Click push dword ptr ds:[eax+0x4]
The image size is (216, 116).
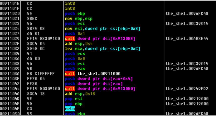pyautogui.click(x=99, y=79)
